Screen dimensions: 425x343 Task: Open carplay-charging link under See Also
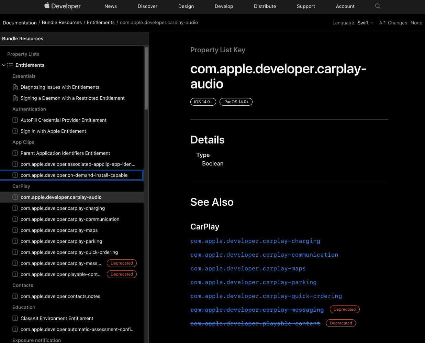(x=255, y=241)
